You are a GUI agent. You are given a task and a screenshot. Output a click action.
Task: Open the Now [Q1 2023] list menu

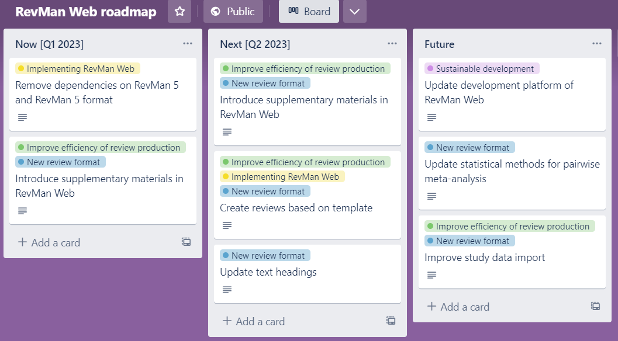tap(187, 44)
